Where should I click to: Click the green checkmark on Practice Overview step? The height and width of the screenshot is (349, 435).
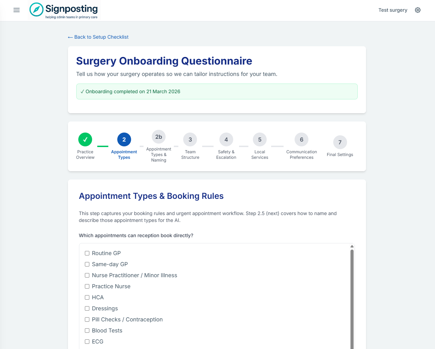tap(85, 139)
